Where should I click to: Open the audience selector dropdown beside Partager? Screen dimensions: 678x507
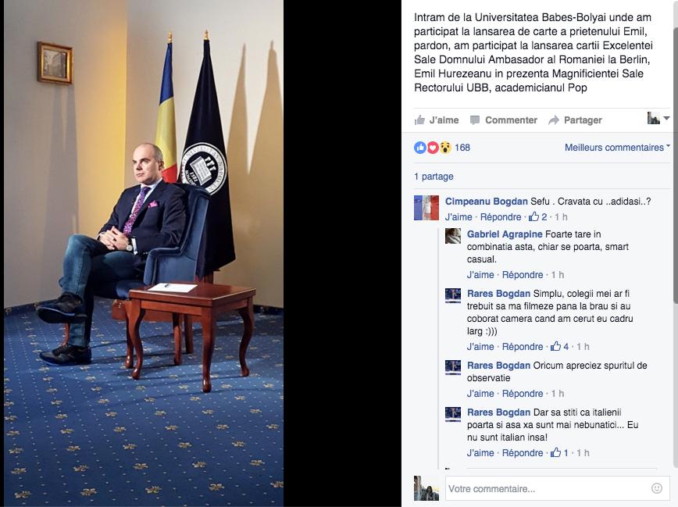point(658,118)
